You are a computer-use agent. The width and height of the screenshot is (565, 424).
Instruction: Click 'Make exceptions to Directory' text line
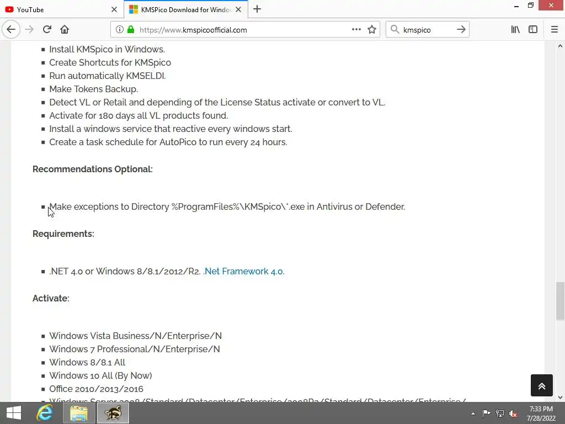click(227, 206)
